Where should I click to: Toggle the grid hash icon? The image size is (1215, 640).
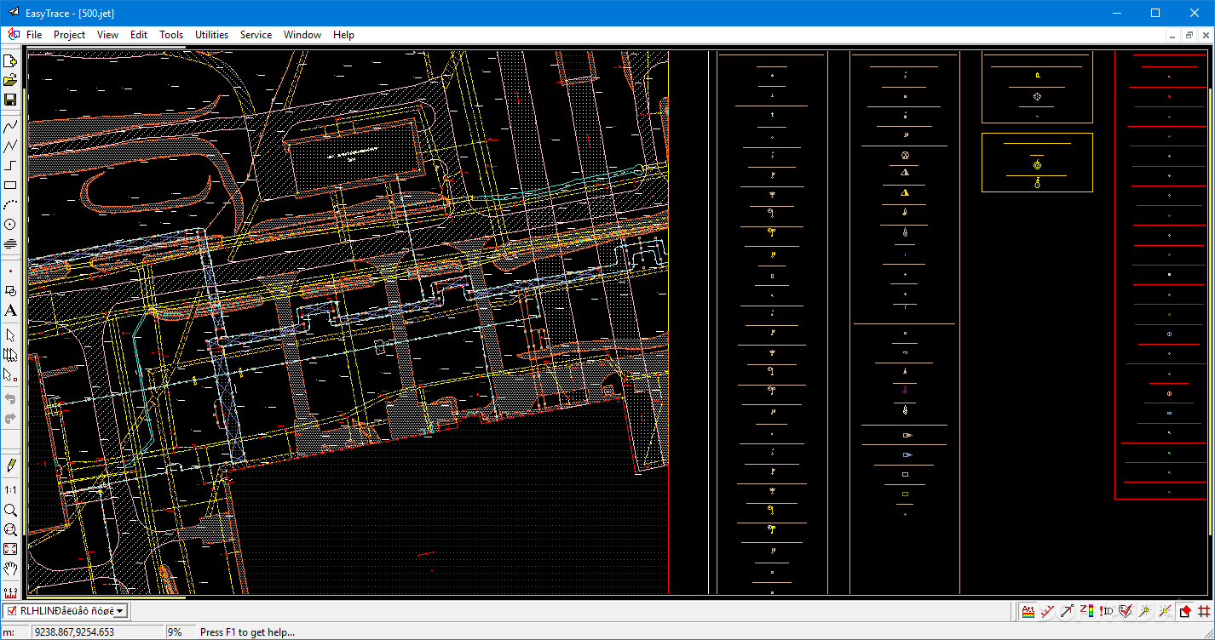(1204, 611)
